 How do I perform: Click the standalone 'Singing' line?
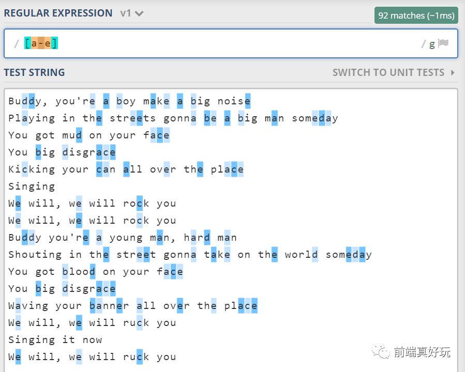coord(32,187)
